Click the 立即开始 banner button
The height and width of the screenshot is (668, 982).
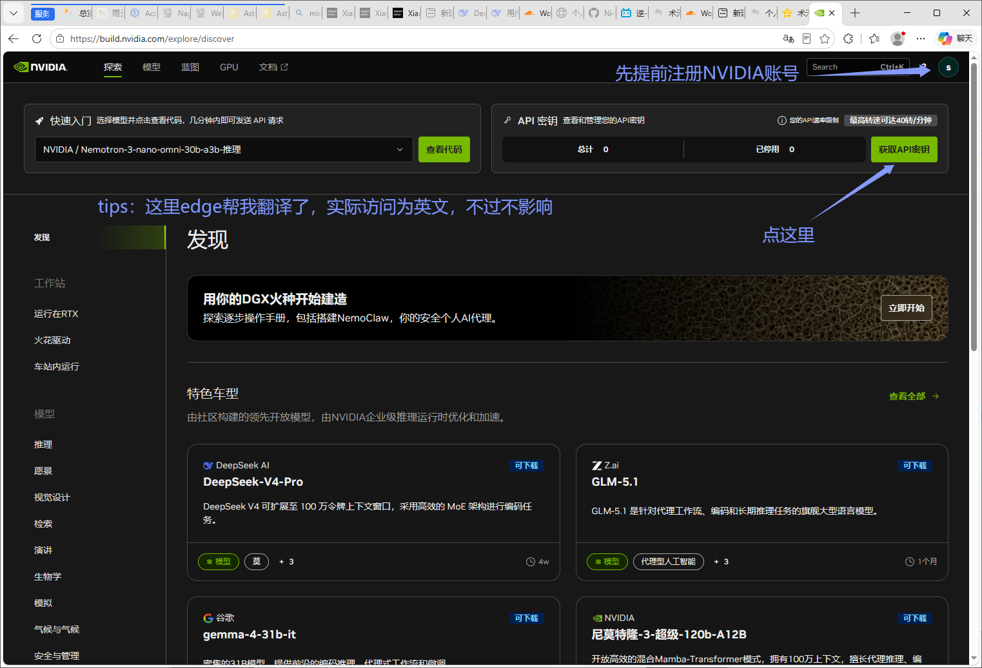(907, 308)
